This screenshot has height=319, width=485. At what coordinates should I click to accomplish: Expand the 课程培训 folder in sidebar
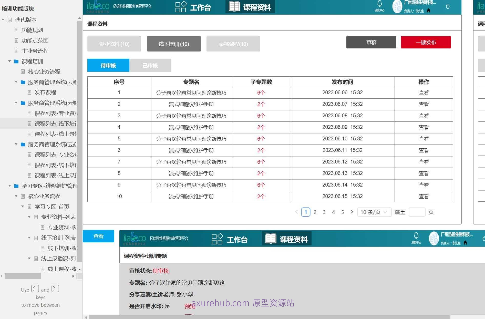[10, 61]
